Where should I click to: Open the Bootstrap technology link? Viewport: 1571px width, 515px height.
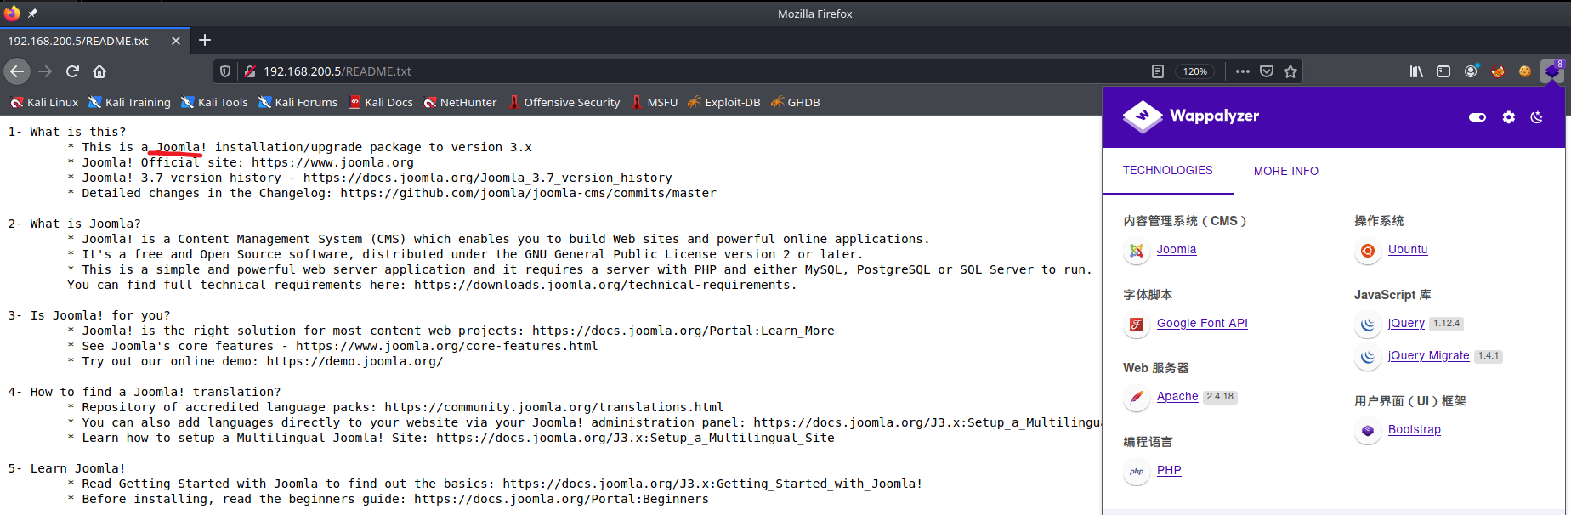coord(1415,430)
